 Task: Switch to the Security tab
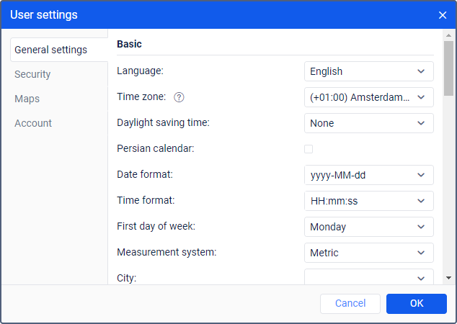point(32,74)
